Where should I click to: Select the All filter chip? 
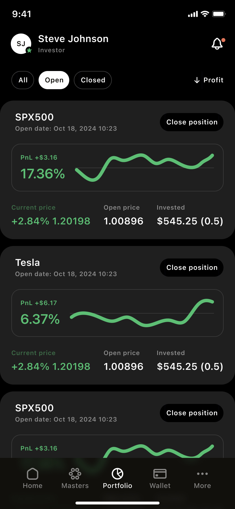click(23, 80)
